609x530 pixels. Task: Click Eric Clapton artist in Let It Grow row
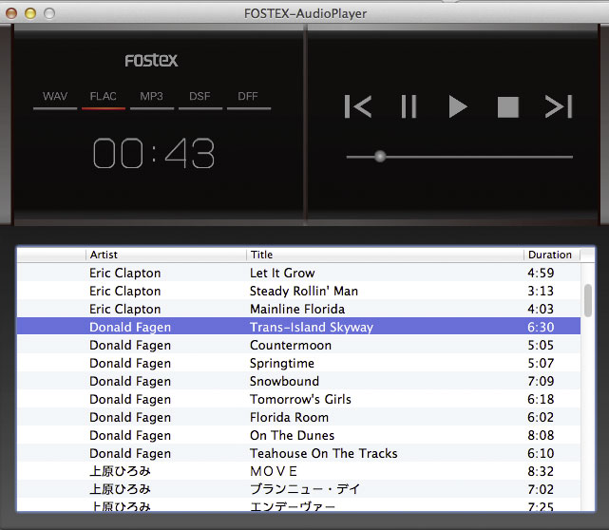tap(125, 273)
